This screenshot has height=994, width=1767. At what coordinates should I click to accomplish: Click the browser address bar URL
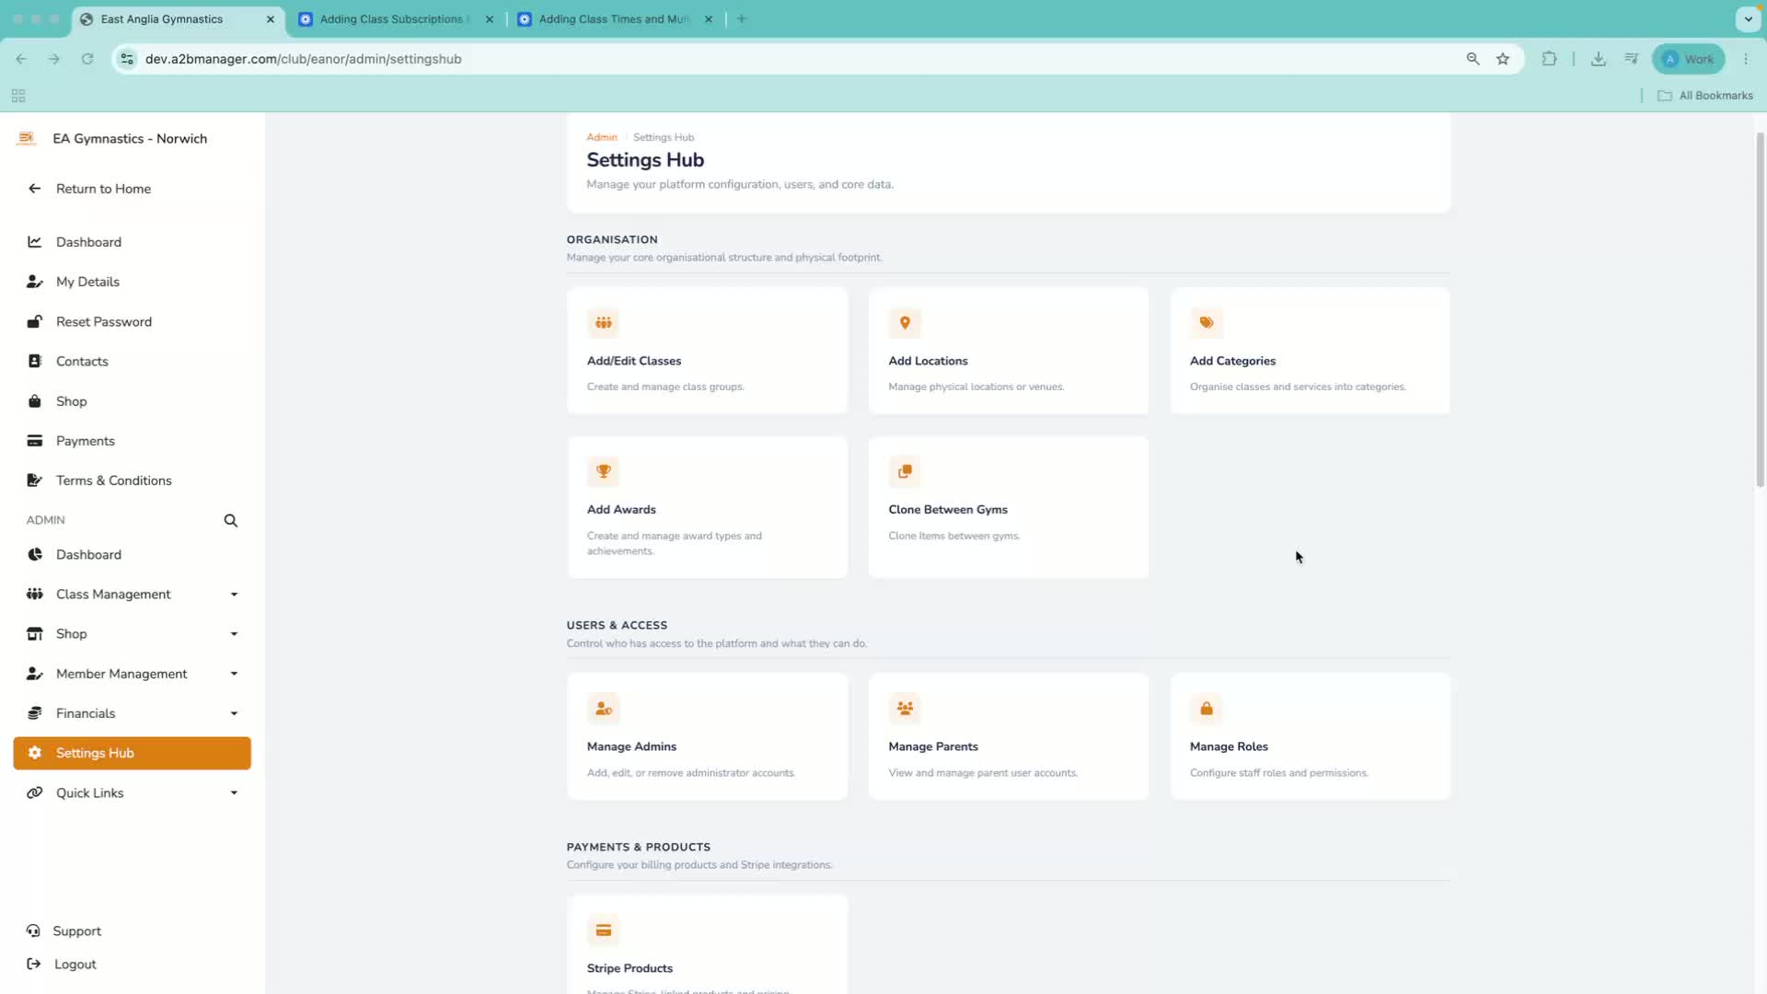[304, 59]
